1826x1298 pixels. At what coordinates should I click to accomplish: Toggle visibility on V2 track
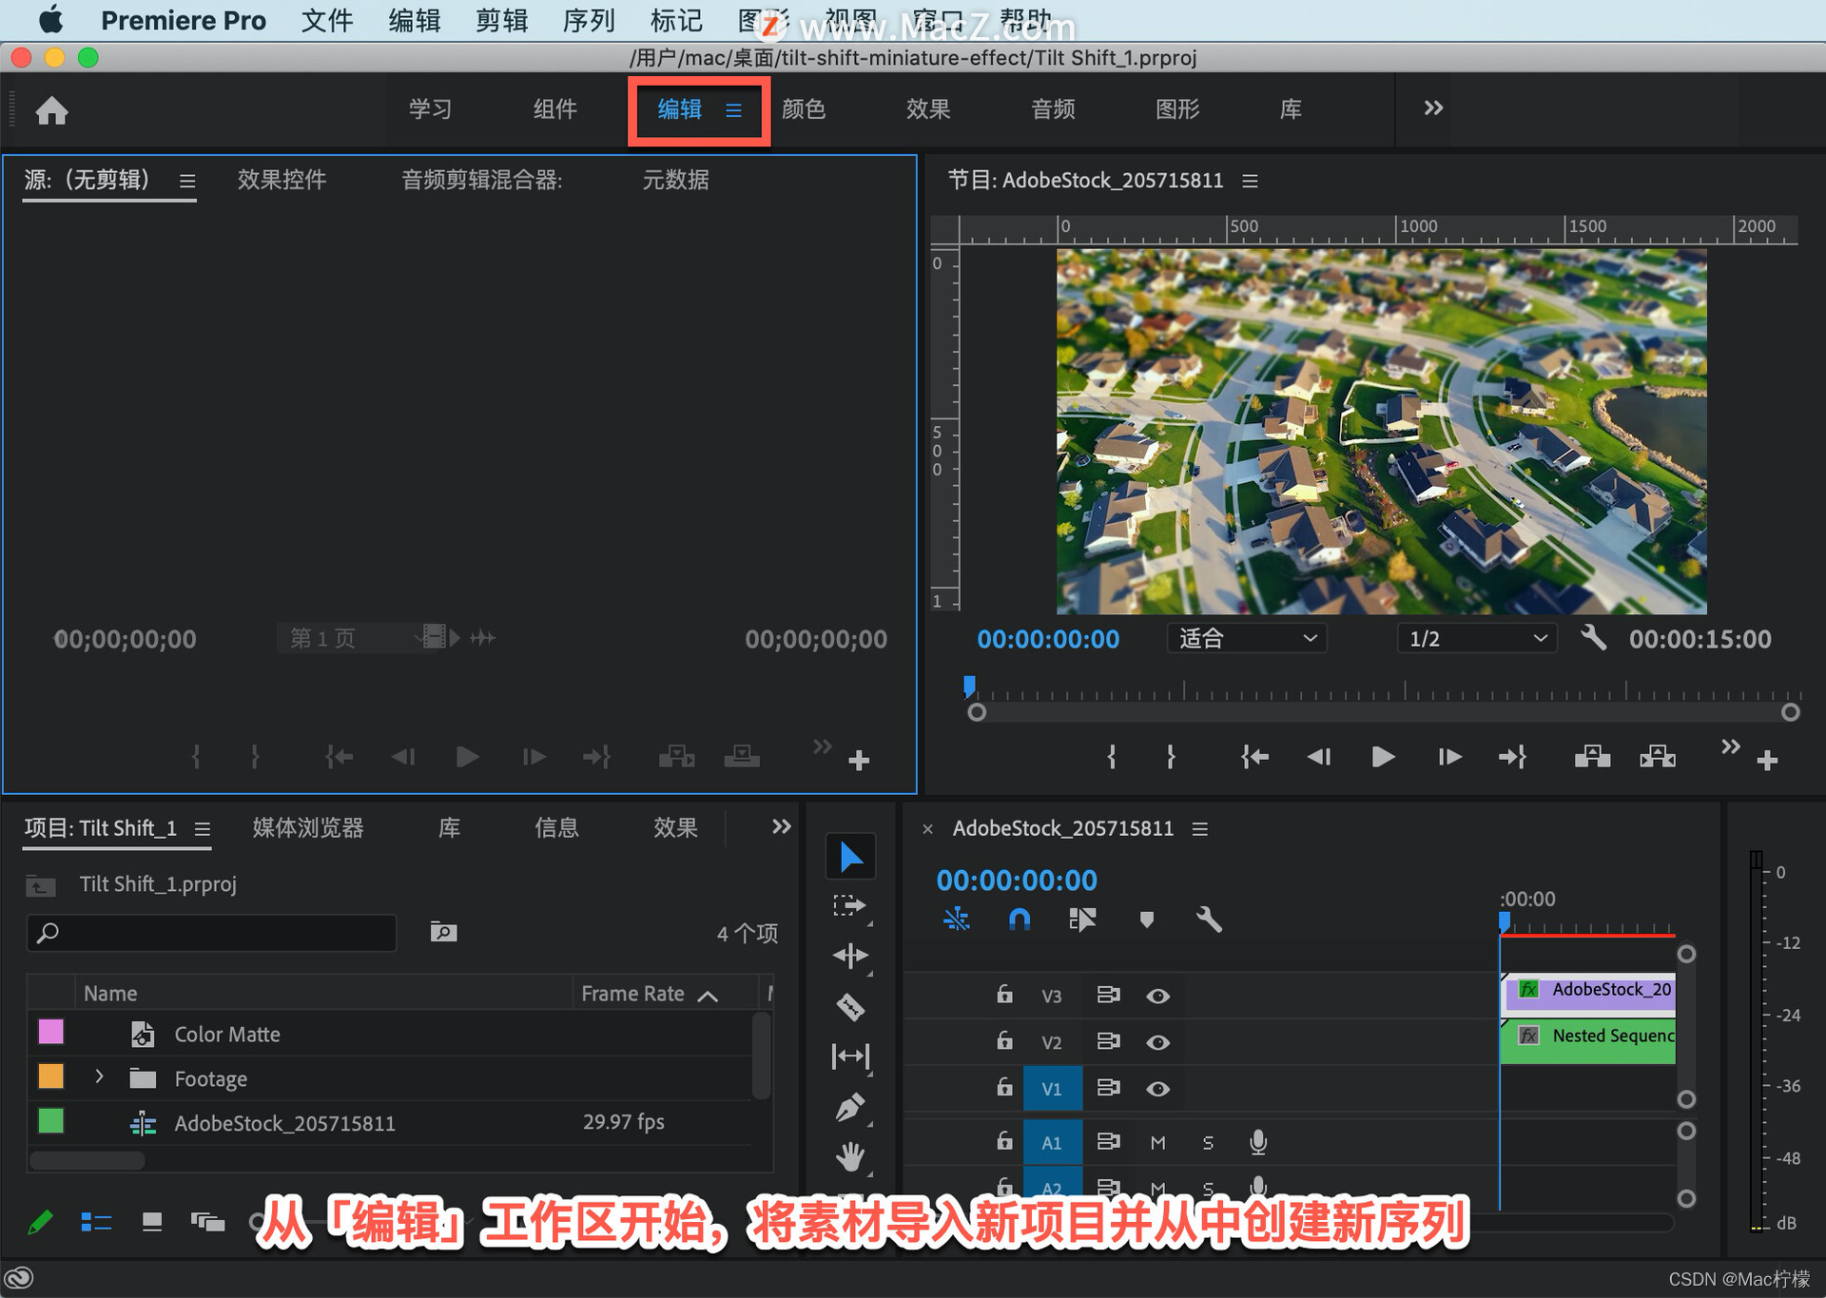click(1157, 1042)
